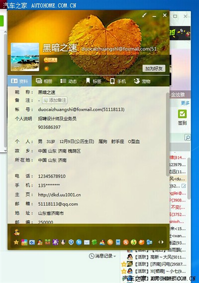Select the 高新~大风 active group row
199x283 pixels.
tap(156, 257)
